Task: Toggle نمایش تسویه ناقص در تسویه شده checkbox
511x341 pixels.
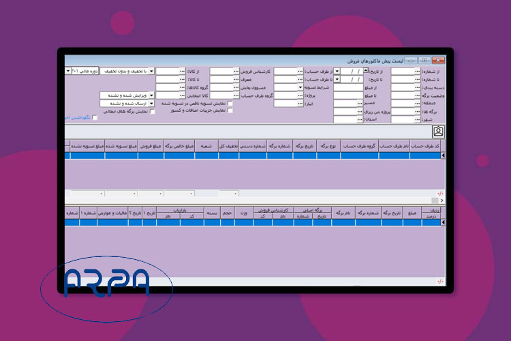Action: click(x=230, y=104)
